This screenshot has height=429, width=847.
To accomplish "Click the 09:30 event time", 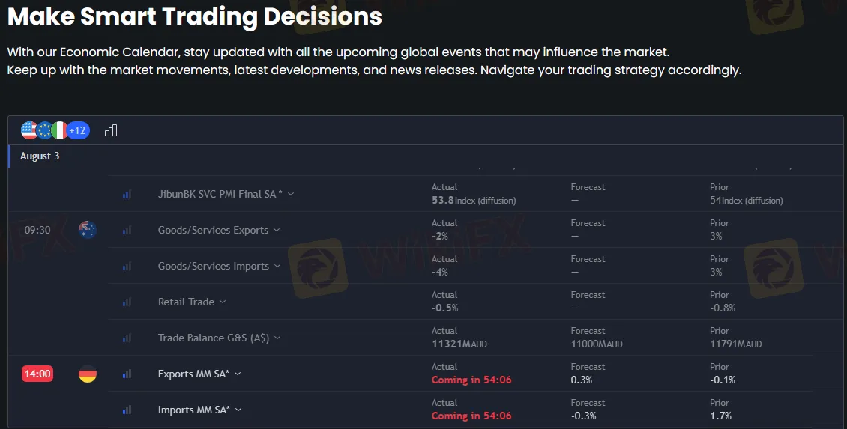I will 37,230.
